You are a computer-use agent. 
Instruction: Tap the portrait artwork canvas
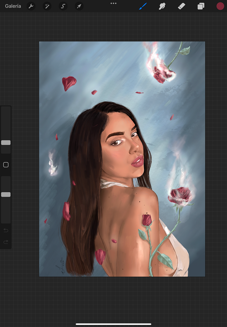point(122,159)
